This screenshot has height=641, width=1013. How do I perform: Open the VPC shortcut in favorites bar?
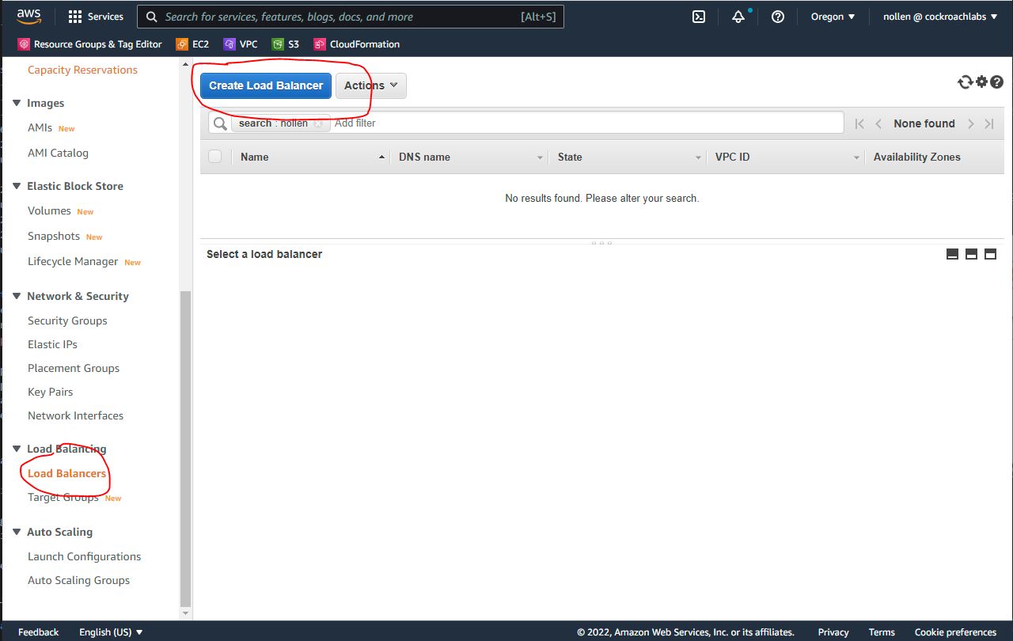[x=241, y=44]
